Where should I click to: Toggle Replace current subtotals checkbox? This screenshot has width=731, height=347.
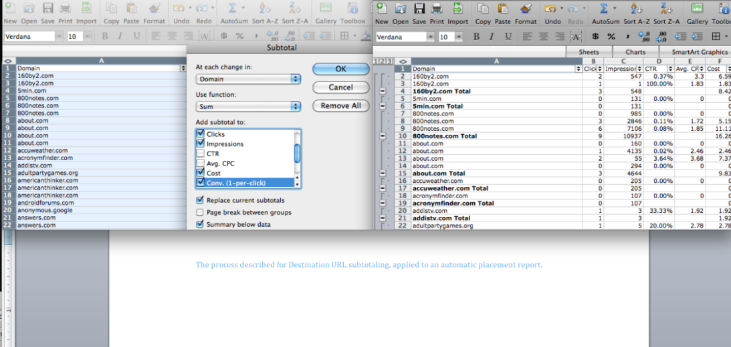200,200
